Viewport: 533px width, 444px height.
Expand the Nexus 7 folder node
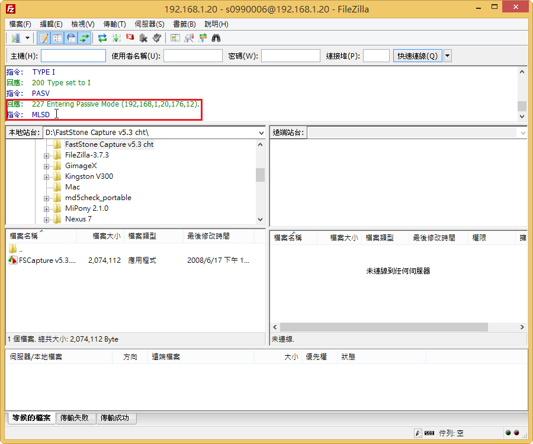coord(47,220)
